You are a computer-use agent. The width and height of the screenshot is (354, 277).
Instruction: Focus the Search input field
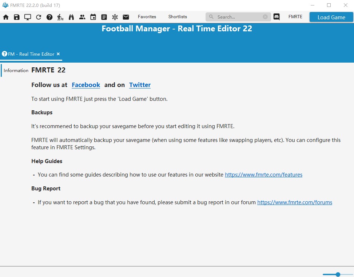click(x=238, y=17)
